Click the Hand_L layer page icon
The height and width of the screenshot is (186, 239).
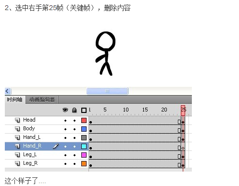[x=17, y=137]
